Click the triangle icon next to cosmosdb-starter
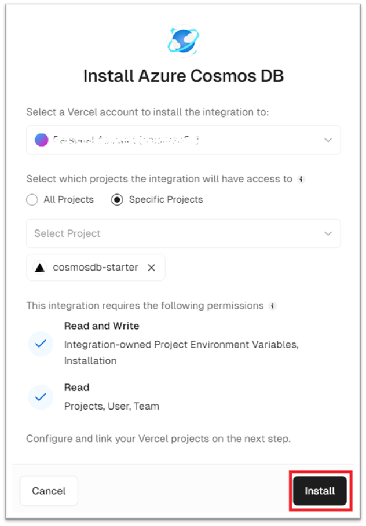This screenshot has width=366, height=526. click(x=40, y=268)
